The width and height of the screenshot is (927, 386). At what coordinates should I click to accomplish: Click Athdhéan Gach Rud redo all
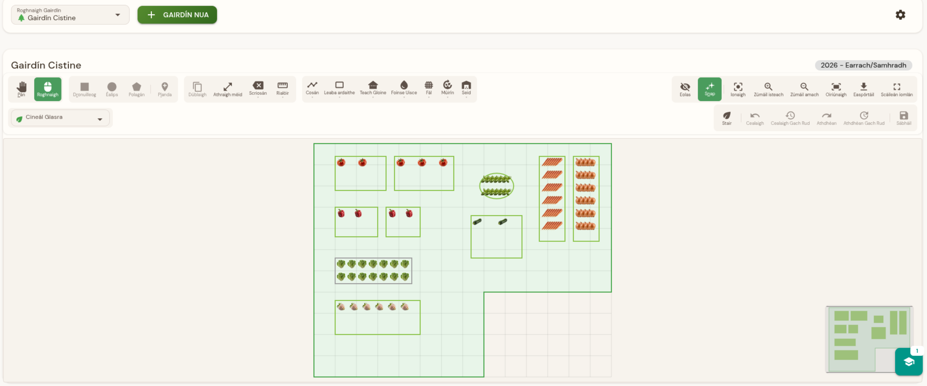tap(864, 118)
